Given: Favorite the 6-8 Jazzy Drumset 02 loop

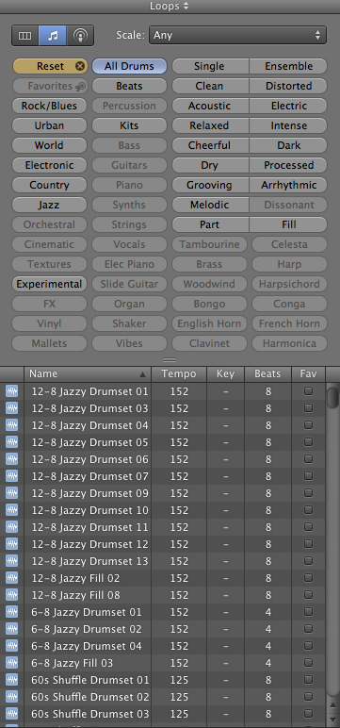Looking at the screenshot, I should pos(308,629).
